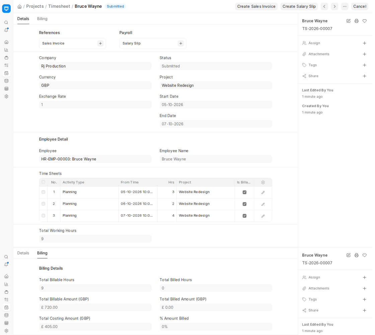Select Time Sheets row 3 checkbox
The height and width of the screenshot is (335, 375).
43,216
